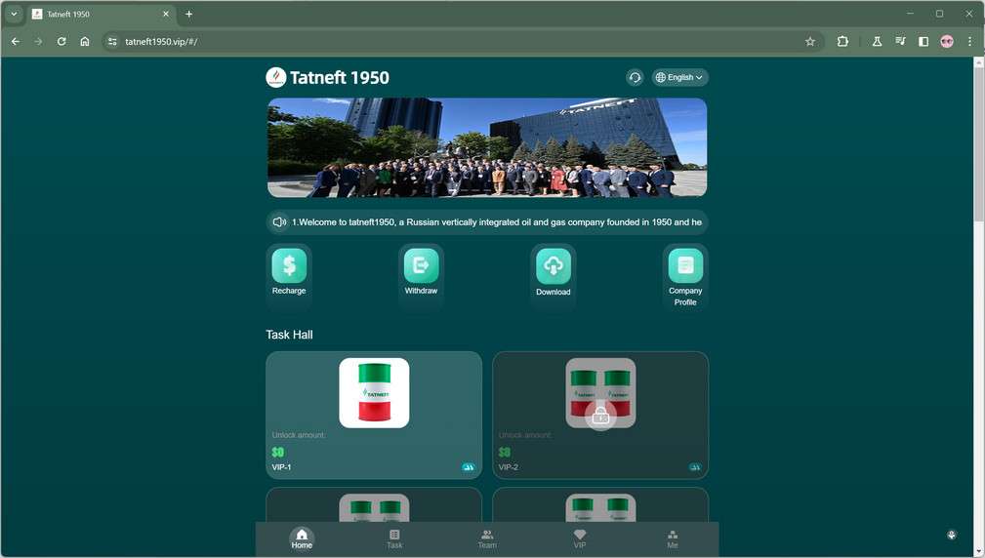Switch to the Me bottom tab
Screen dimensions: 985x558
tap(673, 538)
